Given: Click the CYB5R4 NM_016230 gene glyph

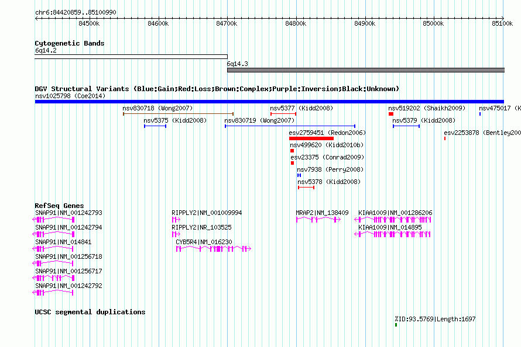Looking at the screenshot, I should coord(214,249).
